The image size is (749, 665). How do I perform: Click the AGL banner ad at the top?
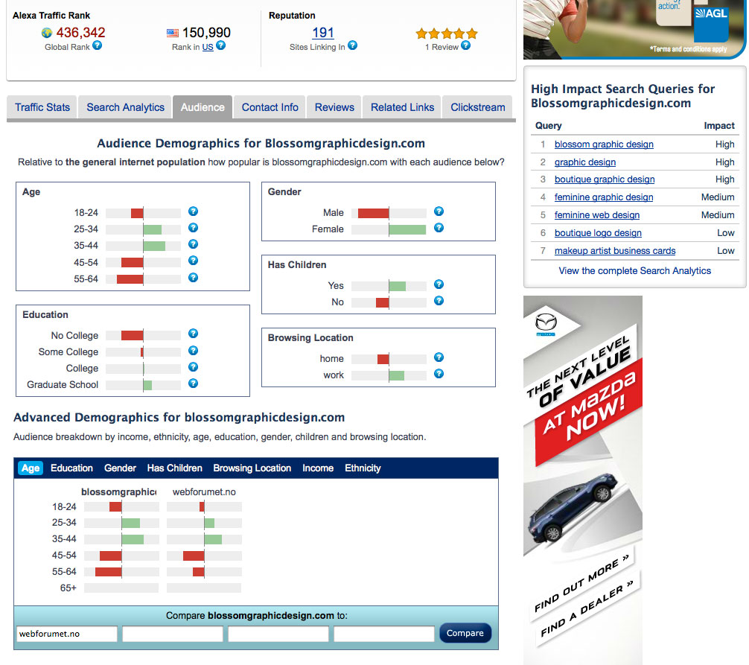click(x=634, y=28)
